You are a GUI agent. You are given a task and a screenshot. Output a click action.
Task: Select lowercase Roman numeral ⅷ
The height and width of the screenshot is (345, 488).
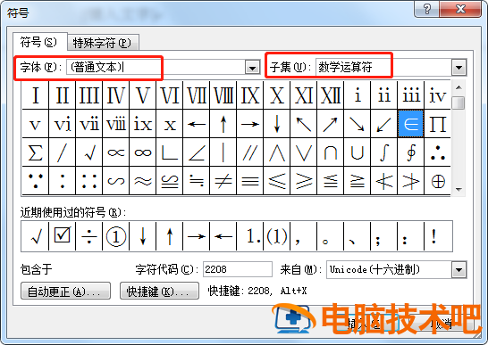(116, 124)
